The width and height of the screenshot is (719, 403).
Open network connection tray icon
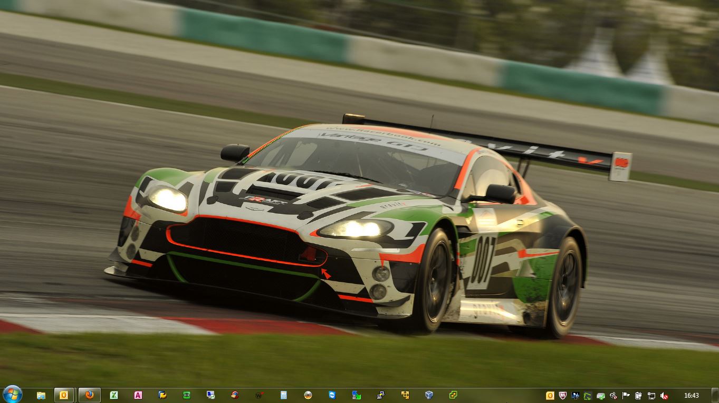pyautogui.click(x=651, y=396)
